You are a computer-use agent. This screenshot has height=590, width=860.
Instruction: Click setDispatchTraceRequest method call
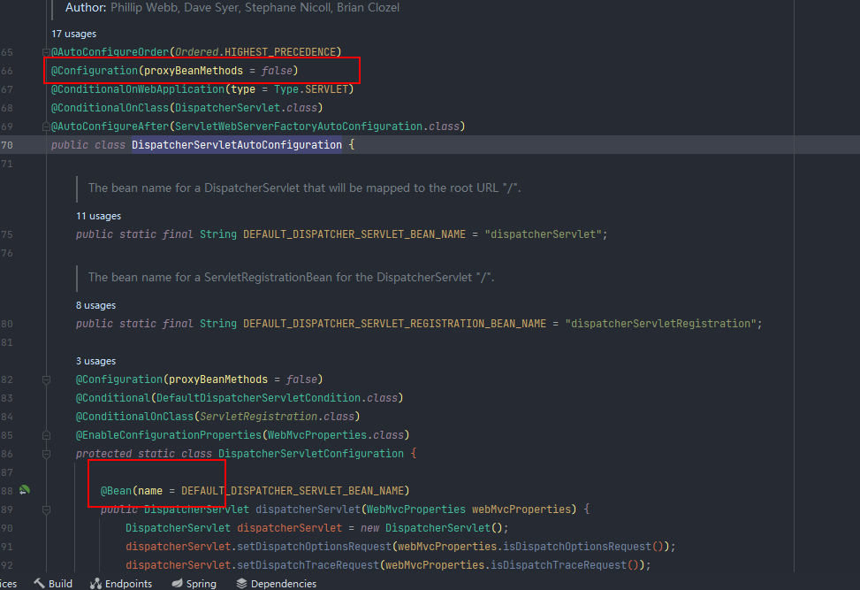[308, 565]
